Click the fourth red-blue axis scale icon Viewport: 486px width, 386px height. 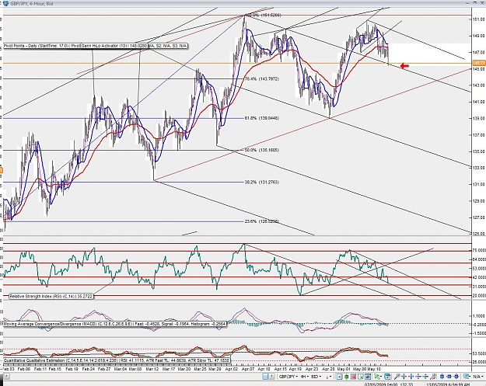click(426, 377)
